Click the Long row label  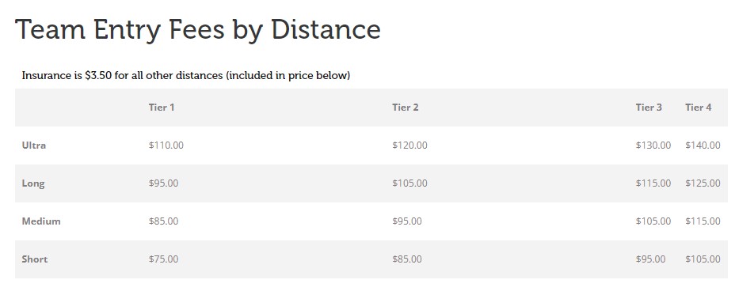coord(32,183)
